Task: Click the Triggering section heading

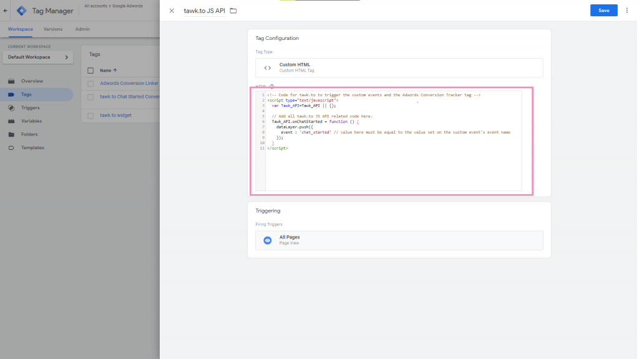Action: 268,211
